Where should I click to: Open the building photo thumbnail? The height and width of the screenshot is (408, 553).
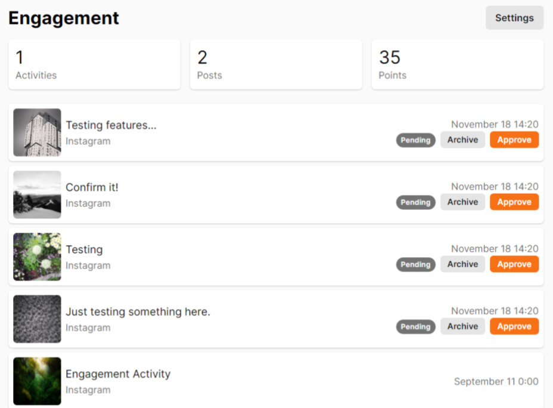(x=37, y=132)
